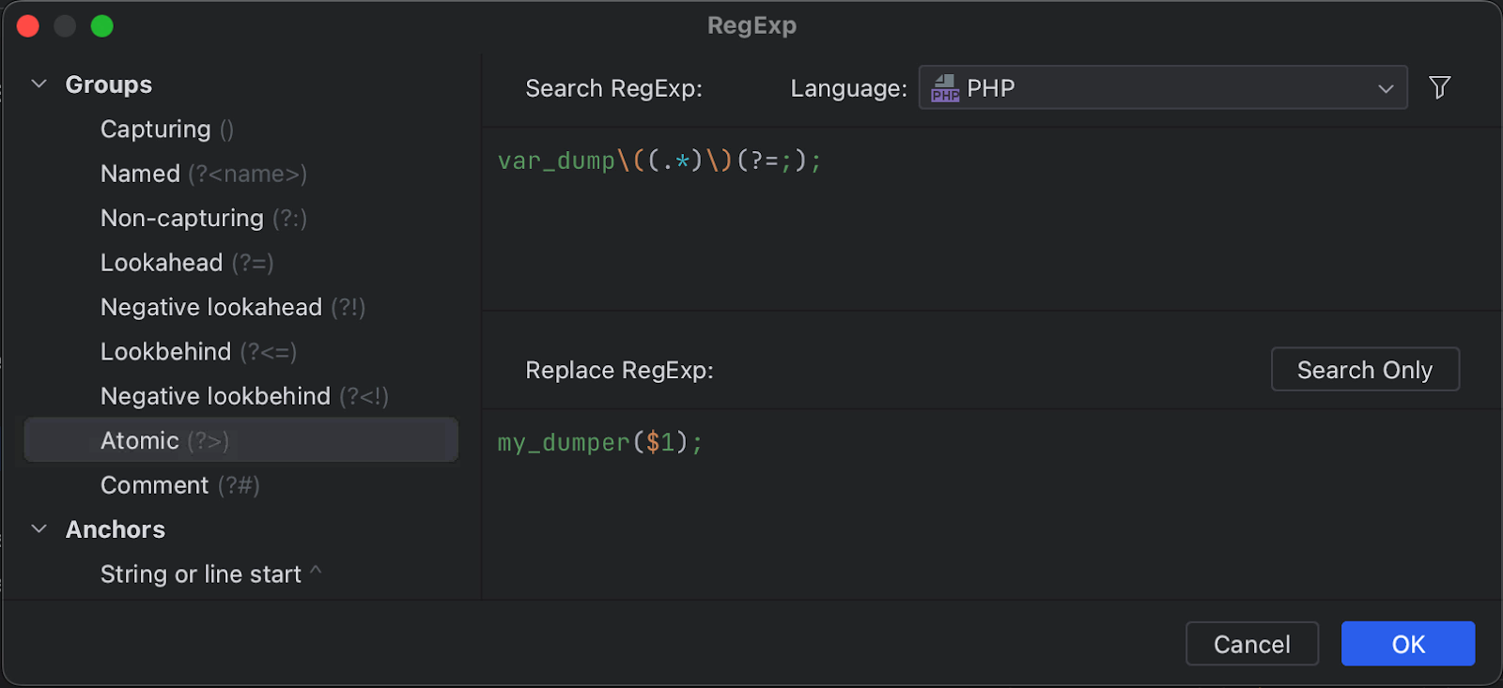Click the filter funnel icon

pyautogui.click(x=1439, y=87)
